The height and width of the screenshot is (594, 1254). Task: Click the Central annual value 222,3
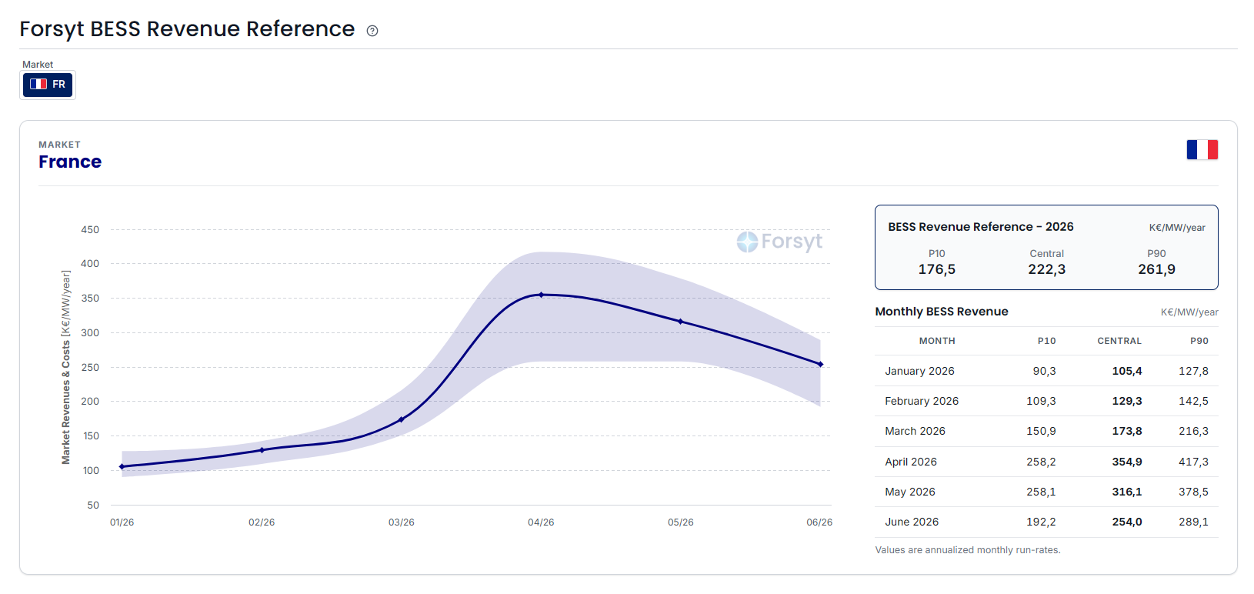[x=1046, y=269]
